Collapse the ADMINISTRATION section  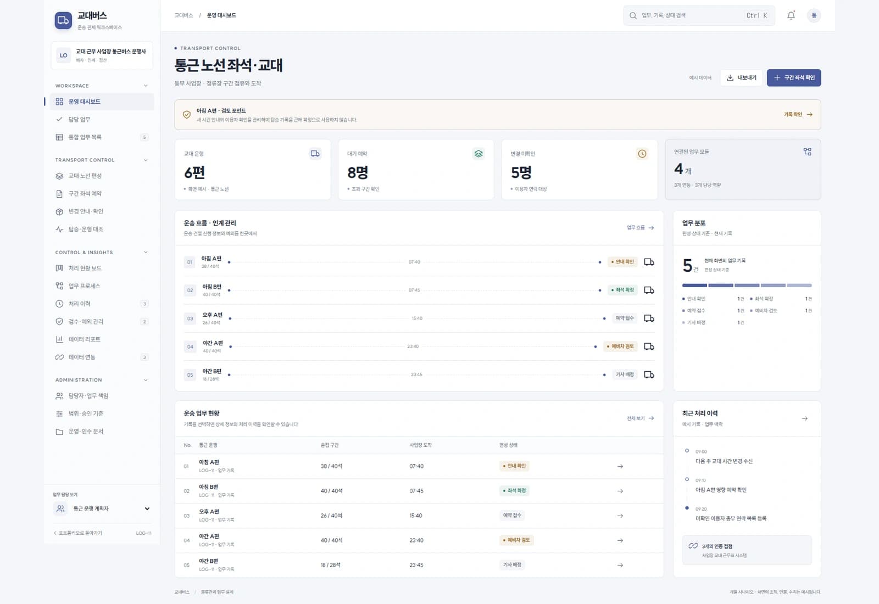pyautogui.click(x=146, y=380)
